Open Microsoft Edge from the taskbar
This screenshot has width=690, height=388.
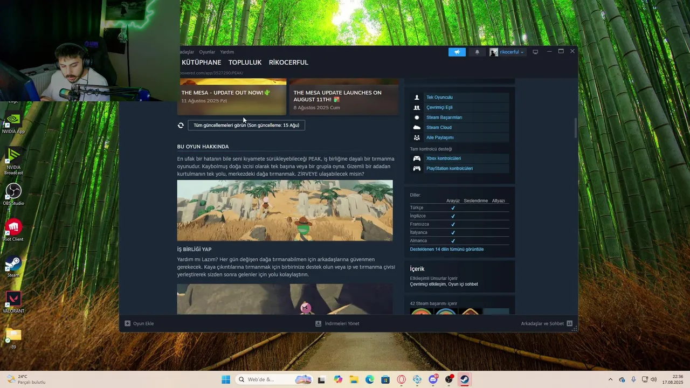click(370, 379)
